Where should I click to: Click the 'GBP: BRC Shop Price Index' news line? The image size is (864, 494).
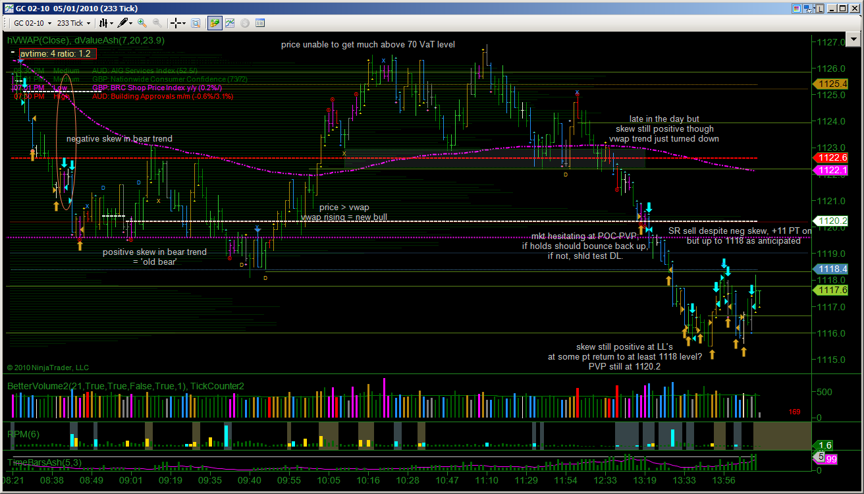tap(157, 88)
